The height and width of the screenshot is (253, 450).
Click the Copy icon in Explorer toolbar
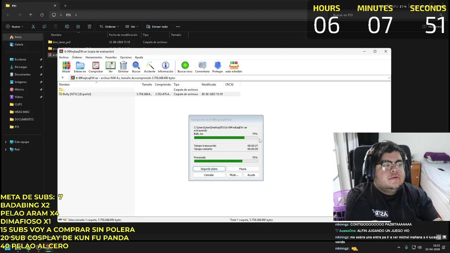[44, 26]
